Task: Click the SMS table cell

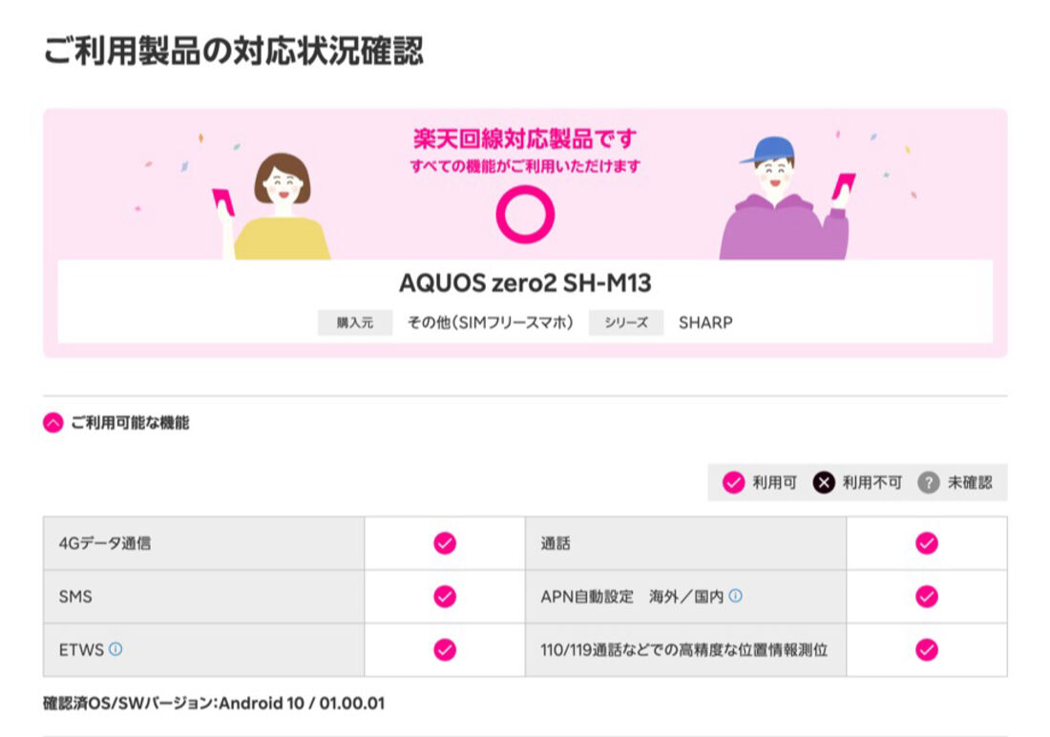Action: coord(204,597)
